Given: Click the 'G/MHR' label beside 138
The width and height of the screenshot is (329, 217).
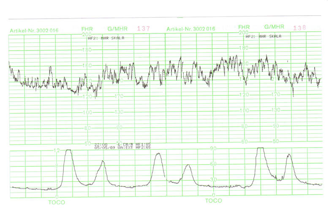Looking at the screenshot, I should pyautogui.click(x=274, y=27).
